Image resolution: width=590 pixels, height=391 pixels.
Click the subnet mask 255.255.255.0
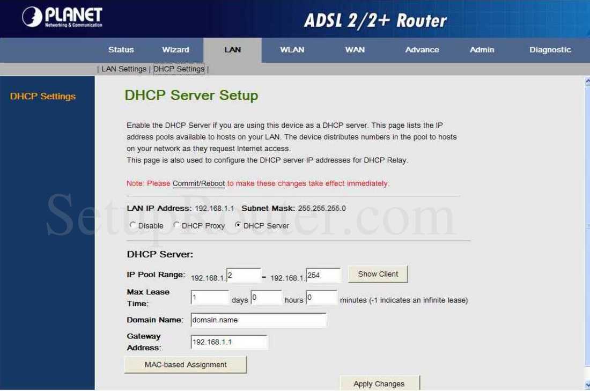pos(322,209)
